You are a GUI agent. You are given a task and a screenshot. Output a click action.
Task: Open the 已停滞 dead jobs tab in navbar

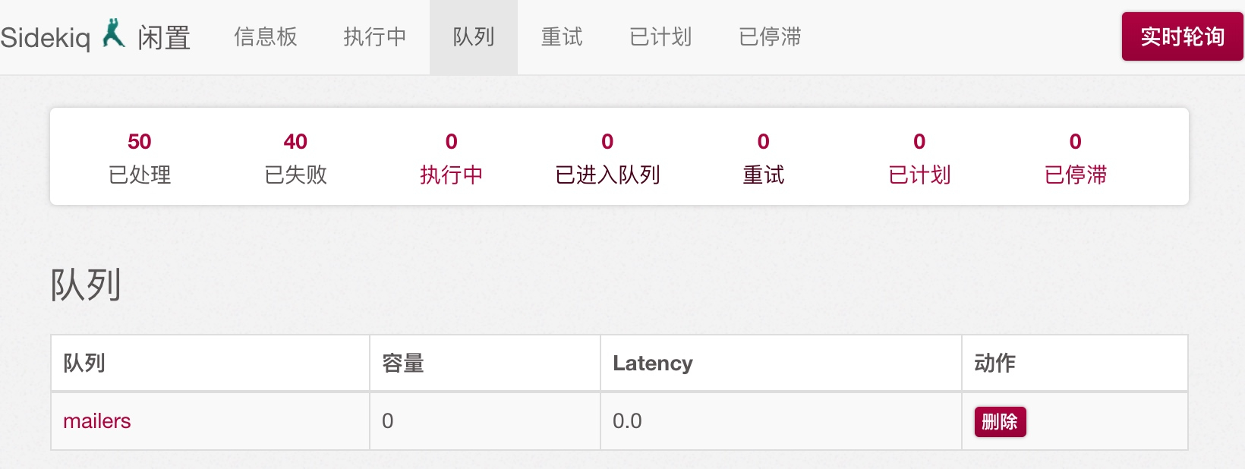(770, 36)
